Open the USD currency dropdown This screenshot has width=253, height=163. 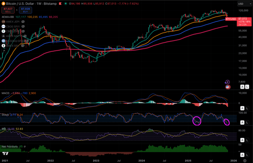pos(244,4)
